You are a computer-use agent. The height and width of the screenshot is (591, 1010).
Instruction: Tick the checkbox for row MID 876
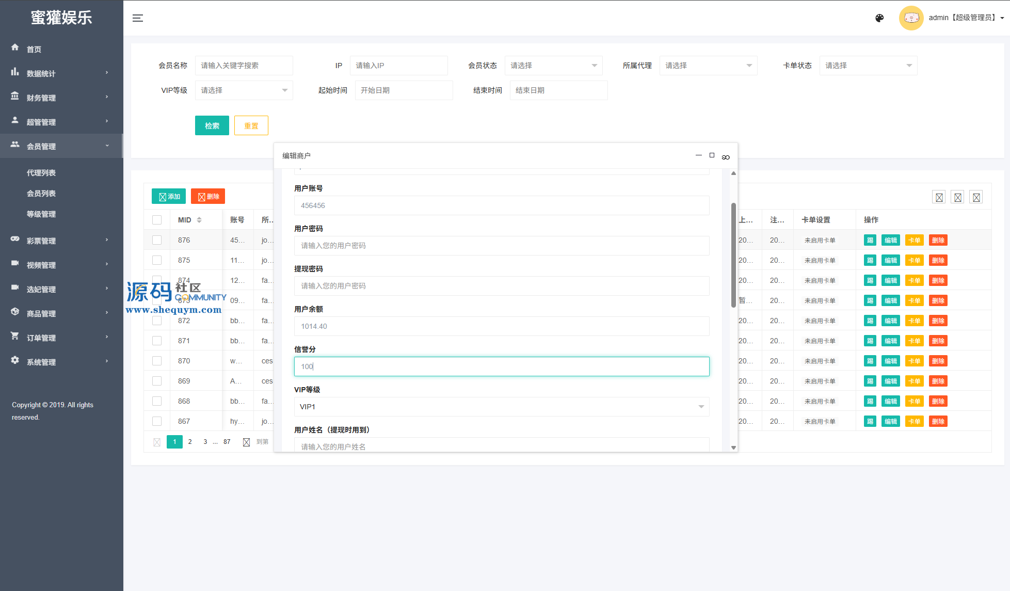[x=157, y=240]
